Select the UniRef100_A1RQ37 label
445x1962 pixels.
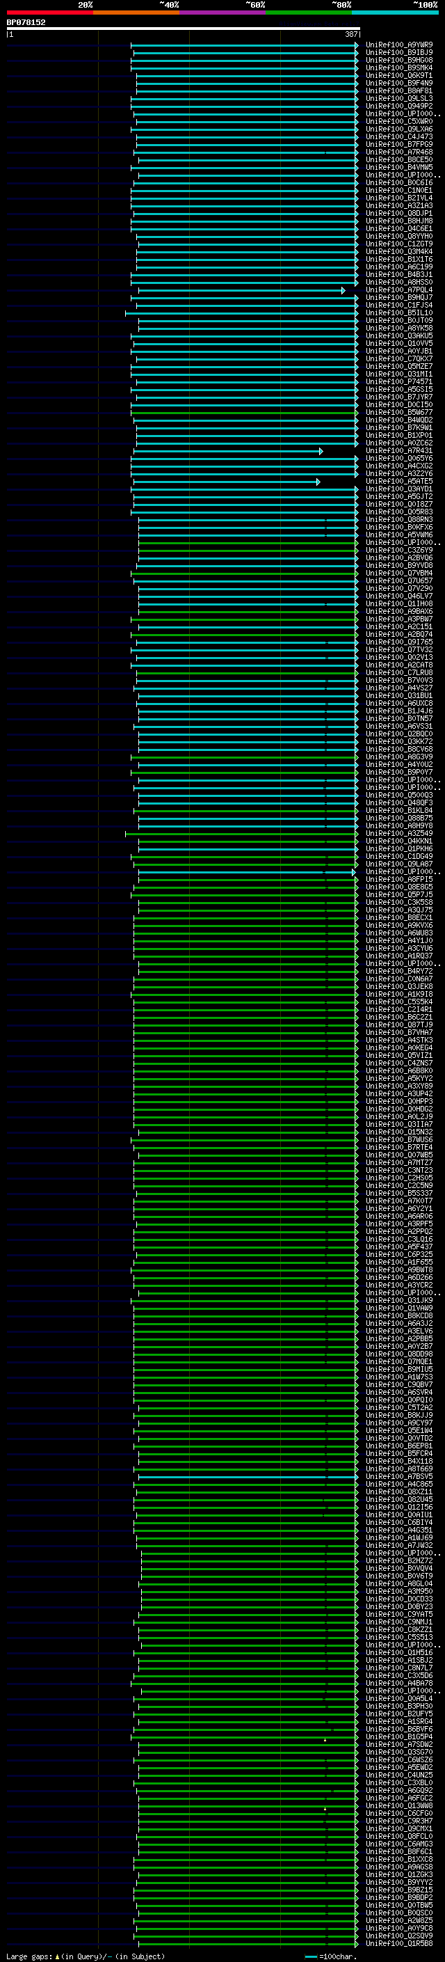point(399,956)
